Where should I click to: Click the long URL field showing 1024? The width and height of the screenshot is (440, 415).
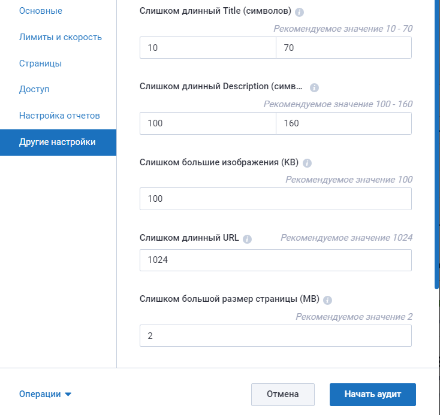[x=275, y=260]
